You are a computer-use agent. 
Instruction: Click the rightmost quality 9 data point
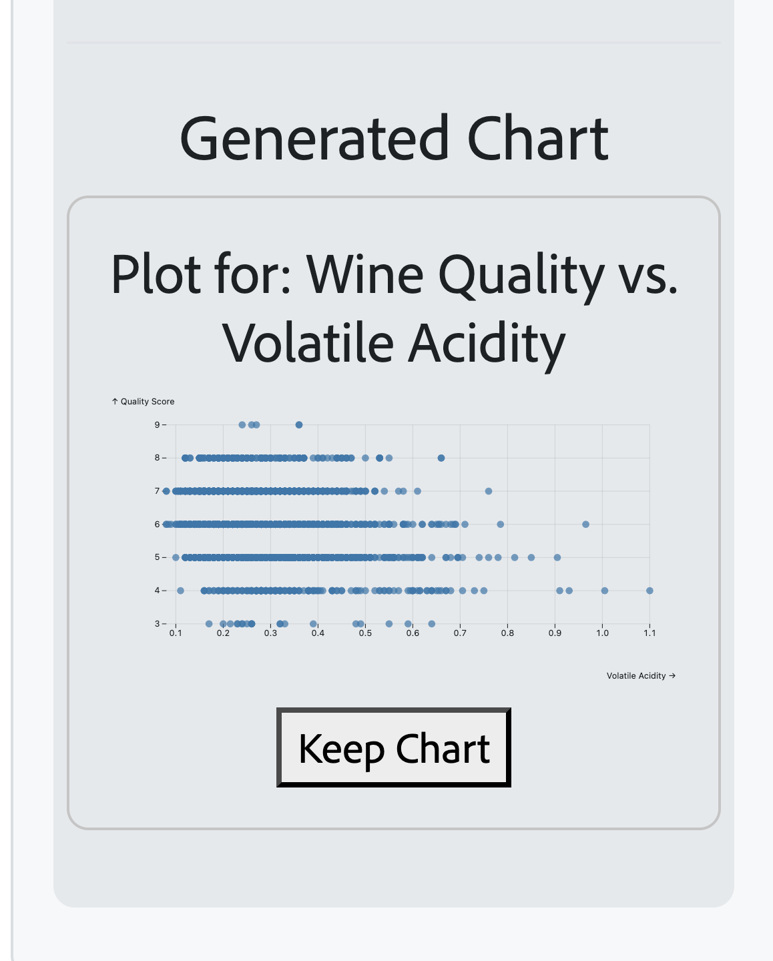click(x=299, y=425)
